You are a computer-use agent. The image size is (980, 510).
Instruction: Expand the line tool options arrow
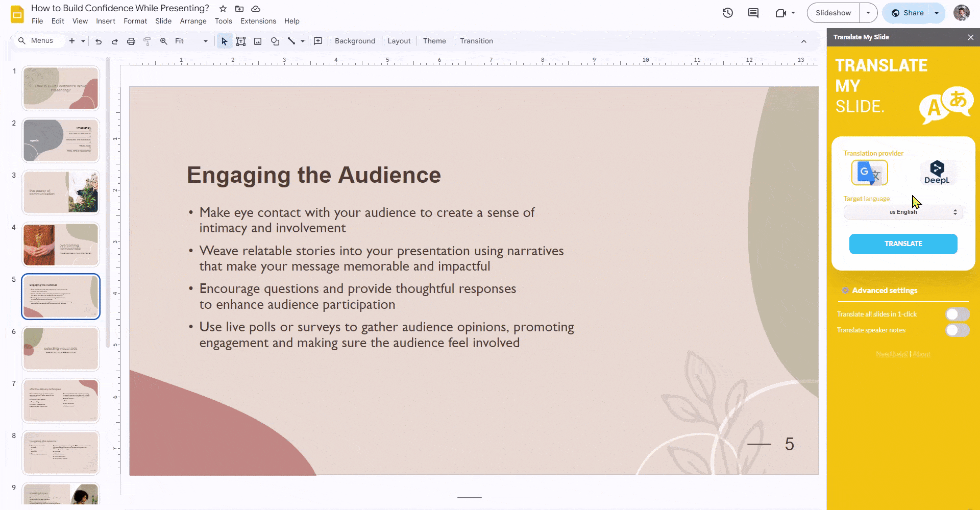coord(302,41)
